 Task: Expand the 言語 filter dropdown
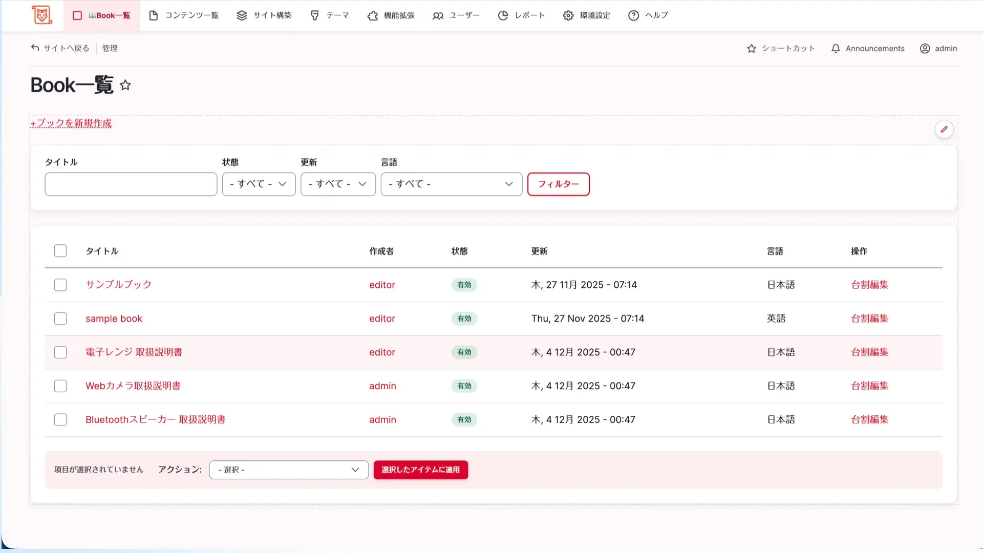pos(451,184)
